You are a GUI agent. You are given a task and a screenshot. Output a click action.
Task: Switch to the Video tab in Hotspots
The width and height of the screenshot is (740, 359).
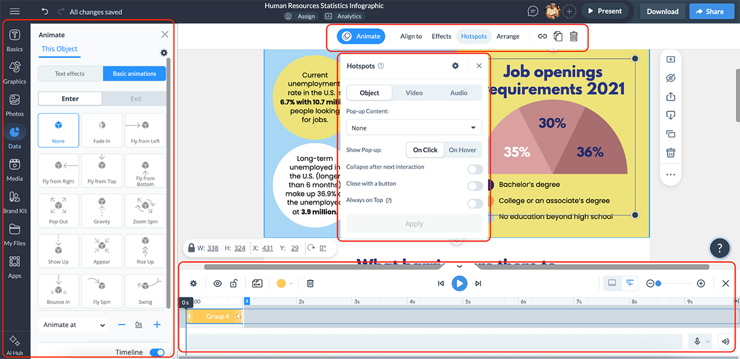(414, 92)
